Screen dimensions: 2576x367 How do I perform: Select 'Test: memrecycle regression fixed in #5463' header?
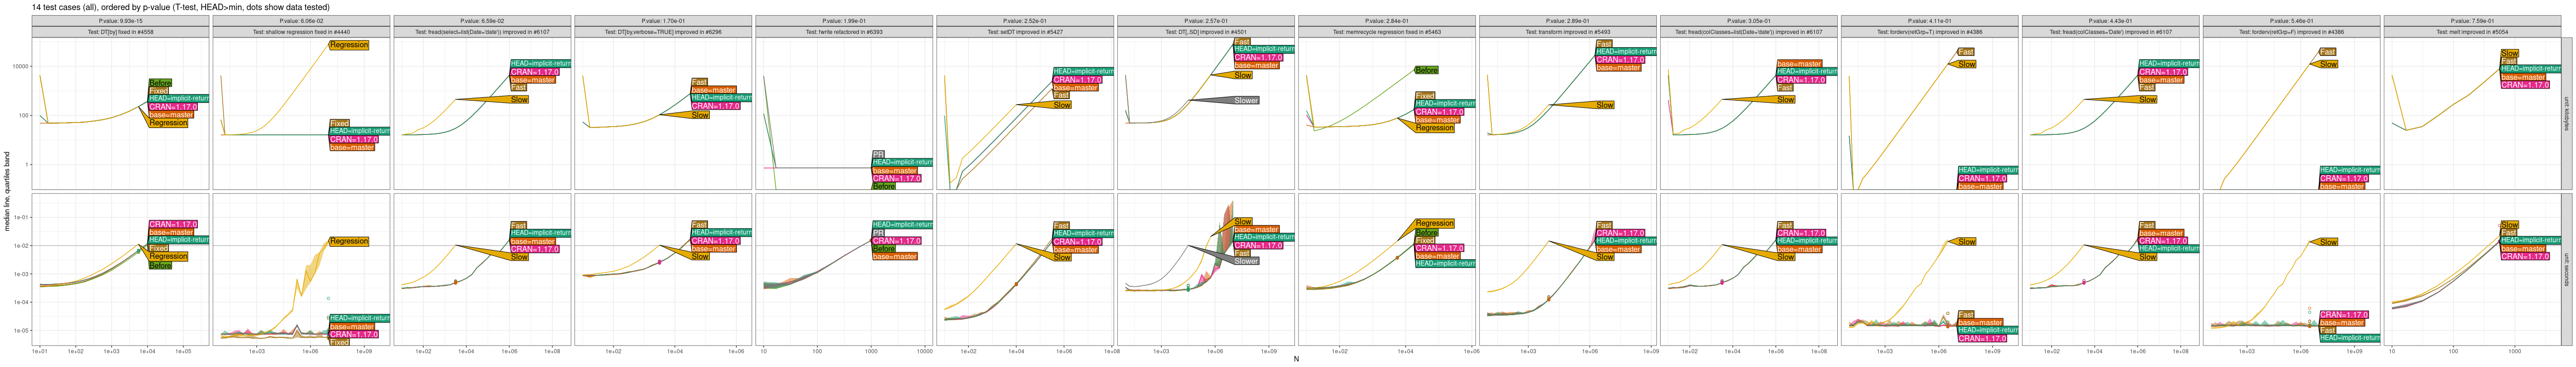click(x=1387, y=32)
